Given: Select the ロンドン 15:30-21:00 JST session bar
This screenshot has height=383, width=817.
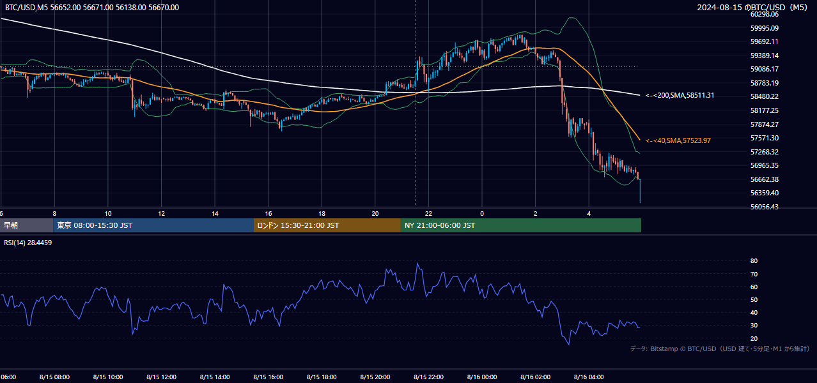Looking at the screenshot, I should (x=327, y=225).
